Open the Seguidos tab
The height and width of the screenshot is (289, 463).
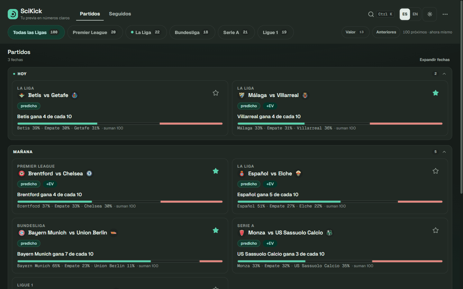[x=120, y=14]
